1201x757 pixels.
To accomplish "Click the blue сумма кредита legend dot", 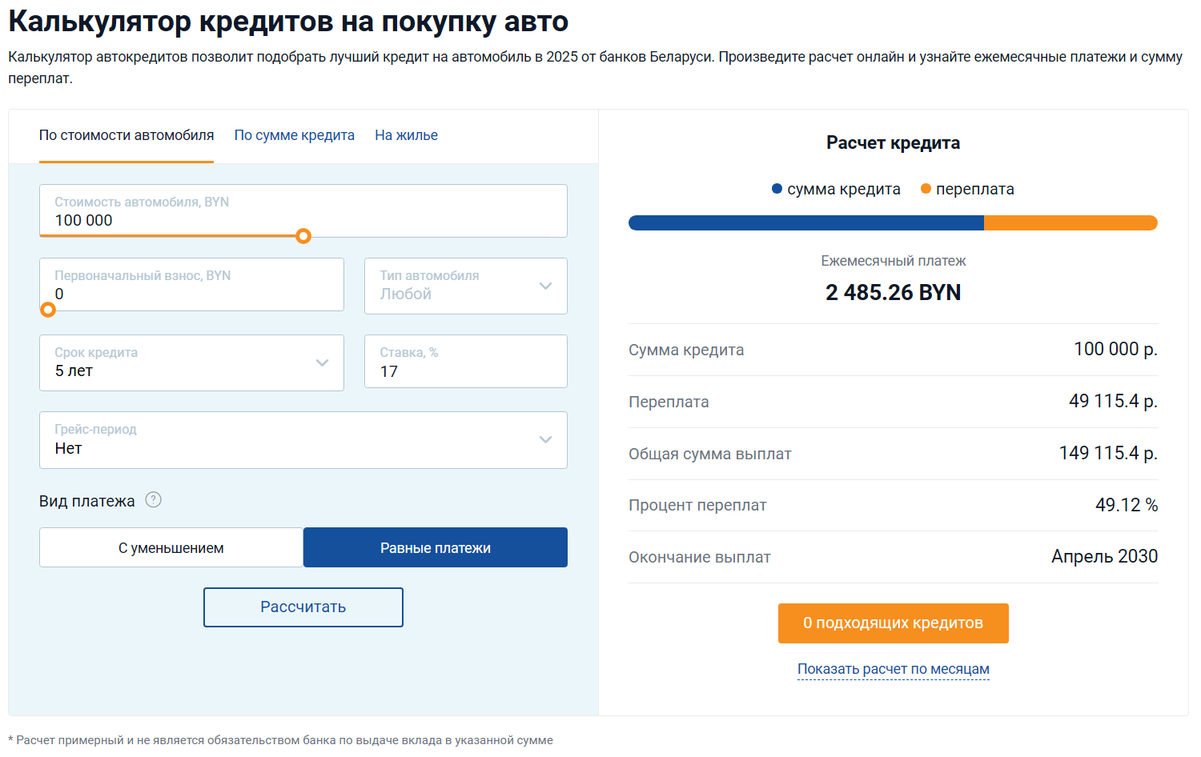I will [777, 189].
